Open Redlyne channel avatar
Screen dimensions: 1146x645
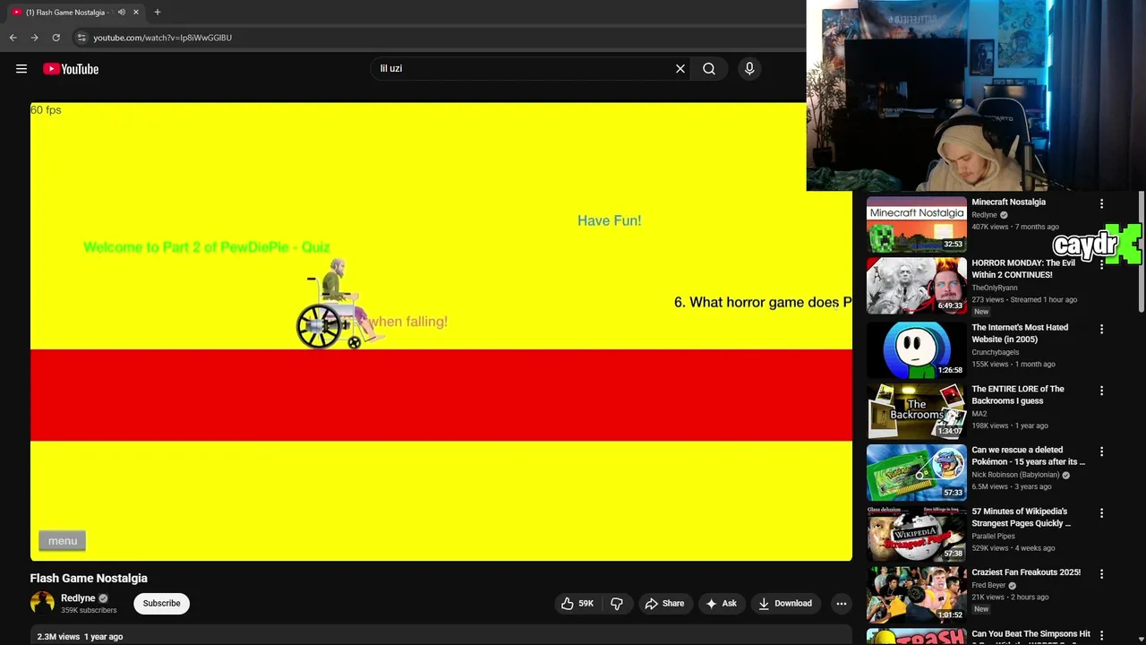42,604
